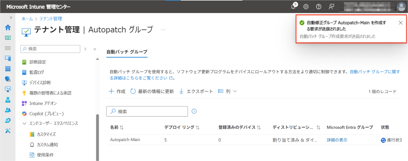The width and height of the screenshot is (408, 161).
Task: Open Users icon in navigation rail
Action: coord(8,100)
